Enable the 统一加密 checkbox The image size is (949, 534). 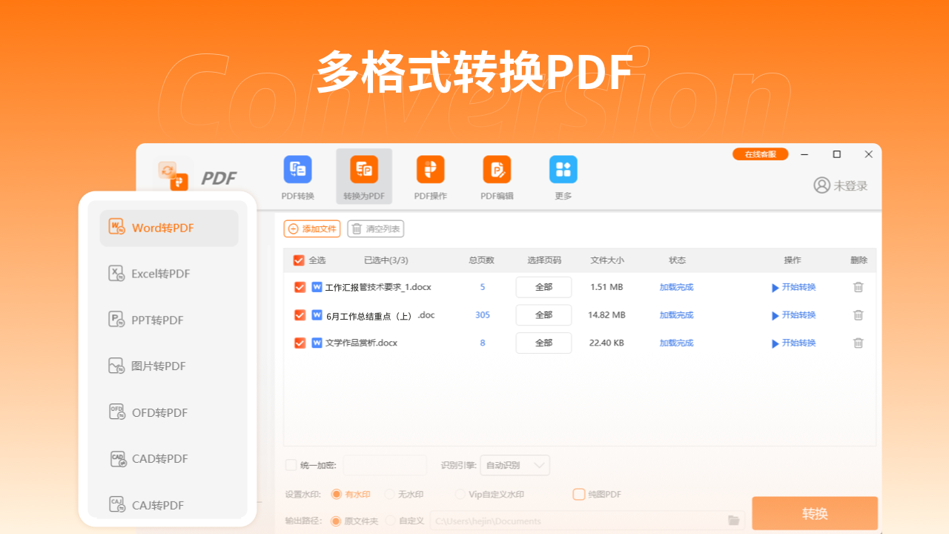click(291, 465)
